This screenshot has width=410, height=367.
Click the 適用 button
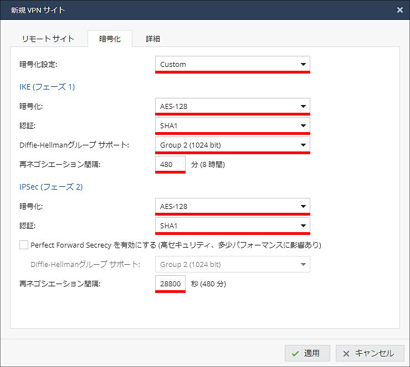(307, 353)
